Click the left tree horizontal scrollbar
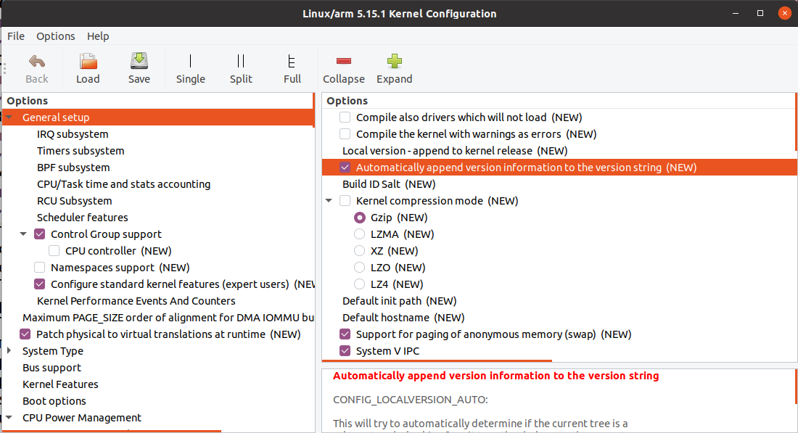The height and width of the screenshot is (433, 798). pos(112,431)
